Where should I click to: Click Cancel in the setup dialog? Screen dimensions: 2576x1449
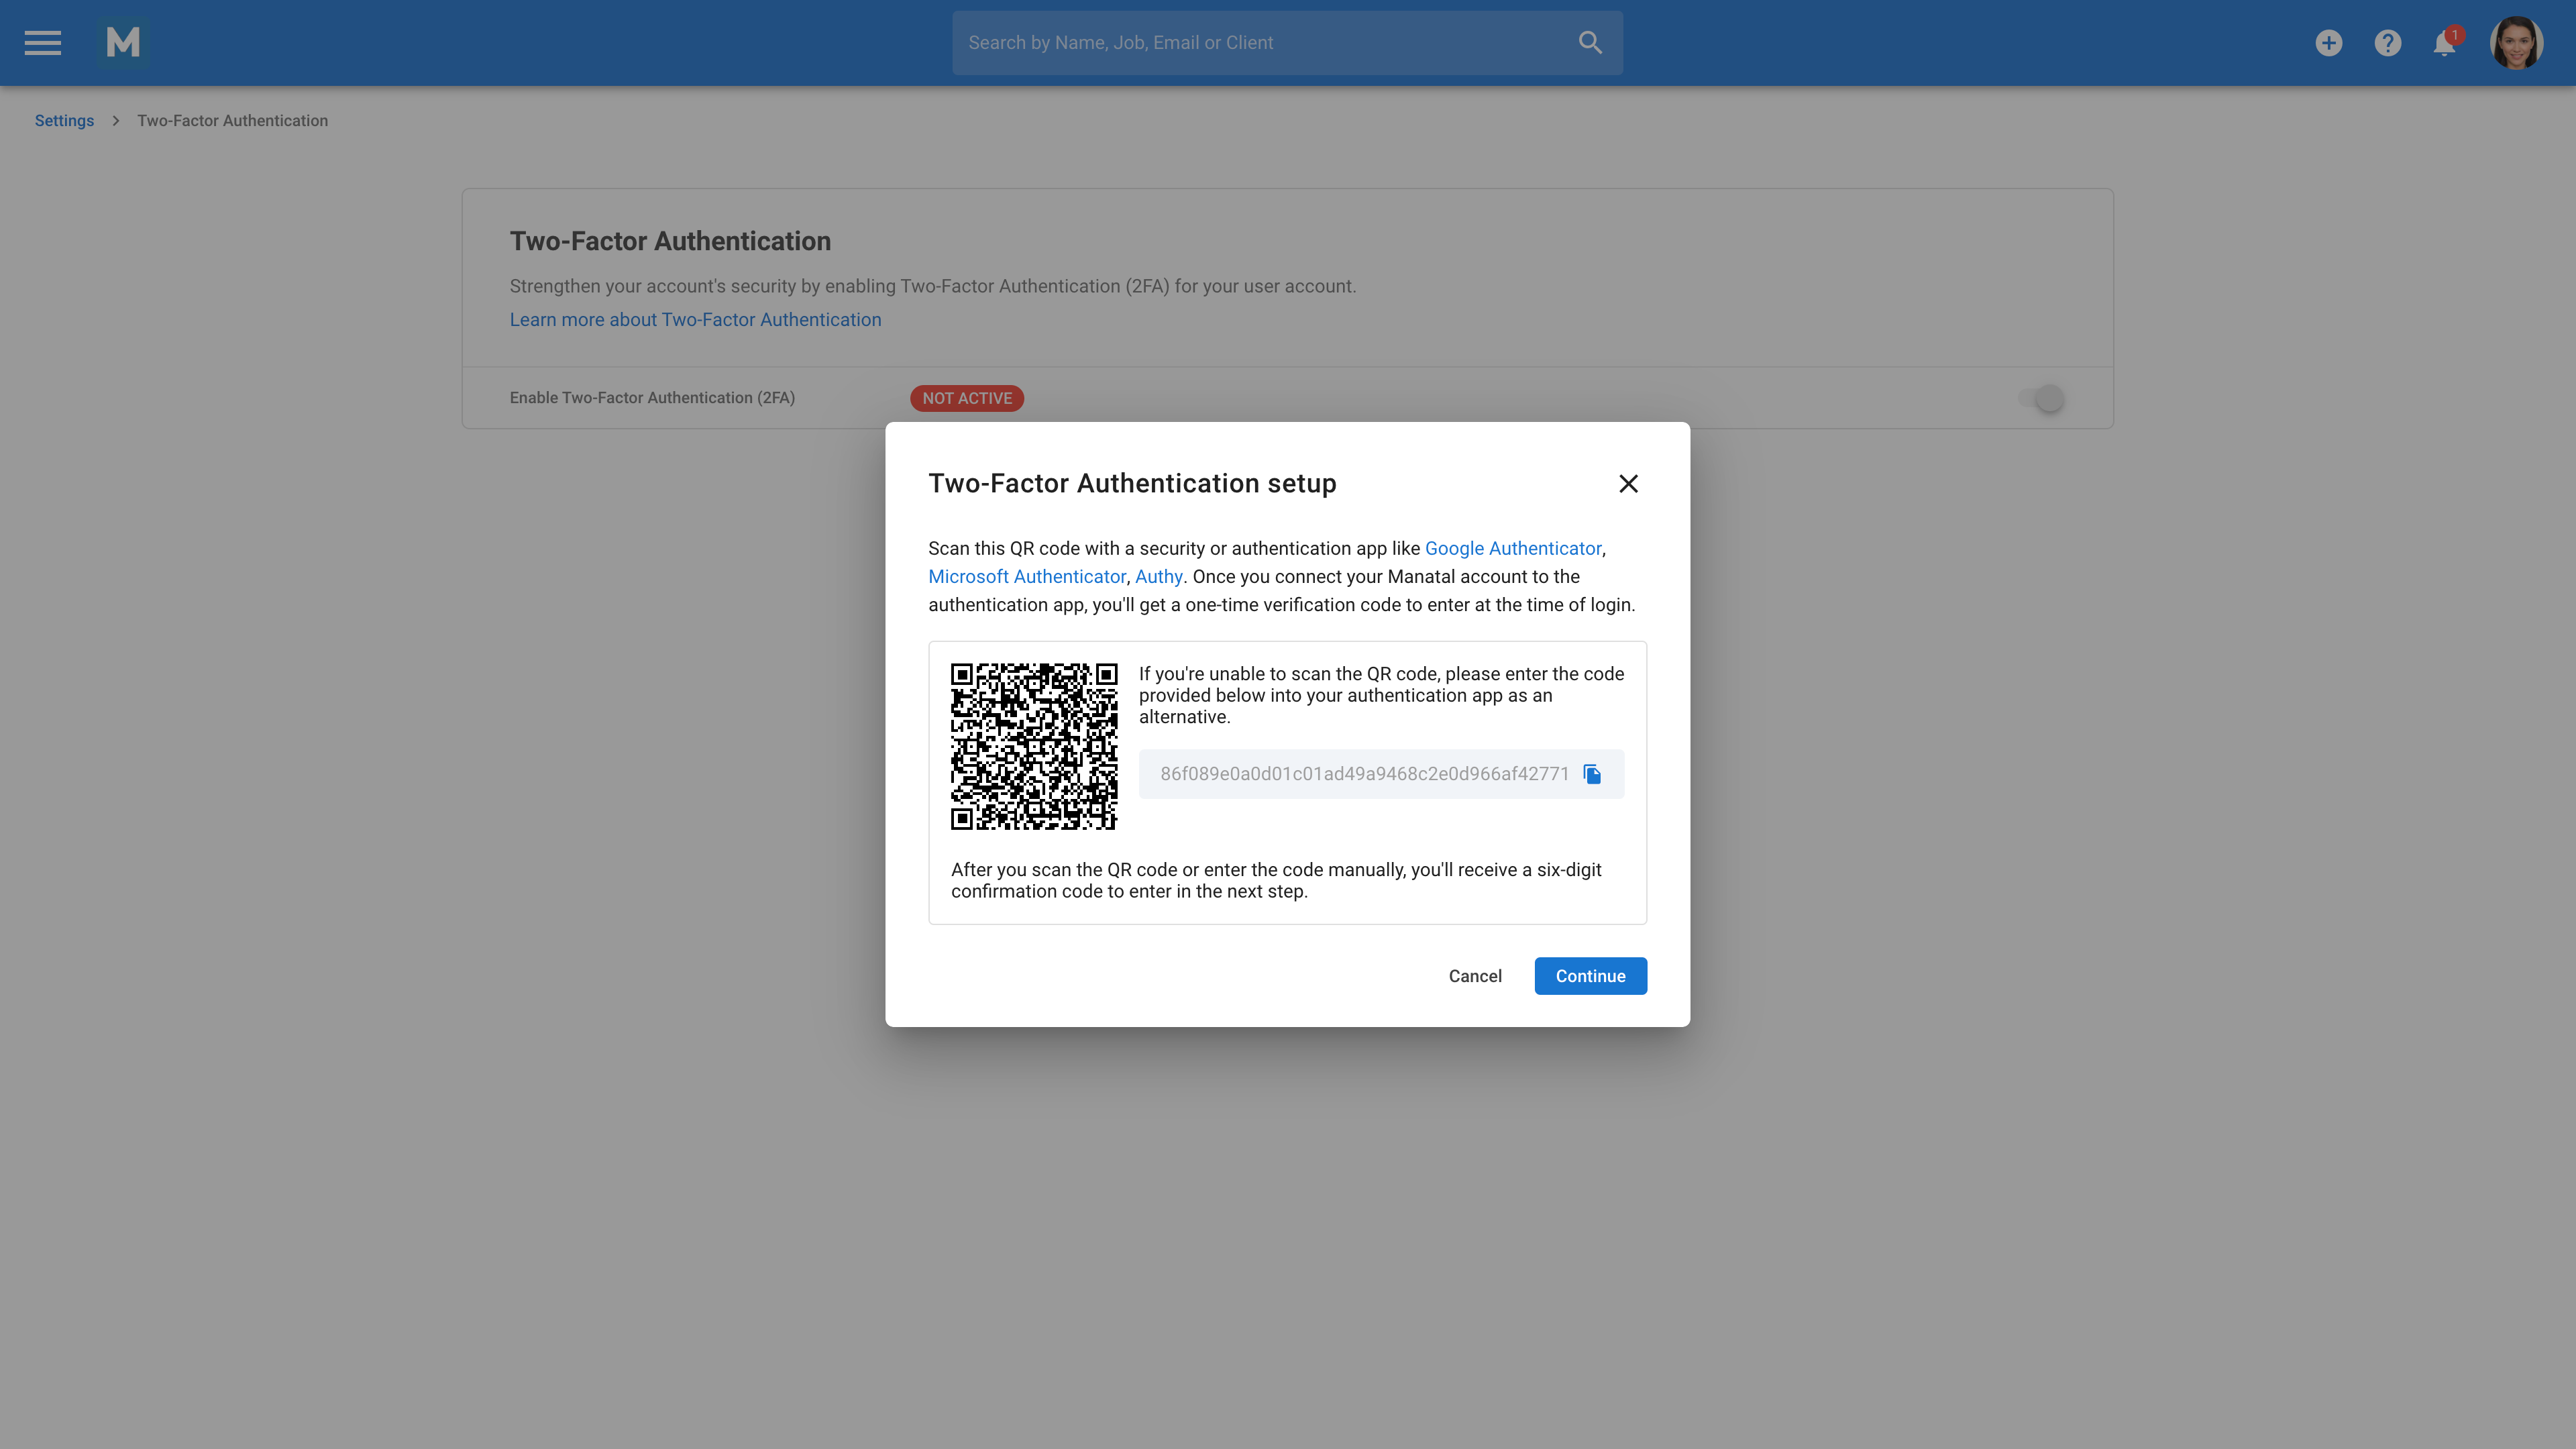[1475, 976]
